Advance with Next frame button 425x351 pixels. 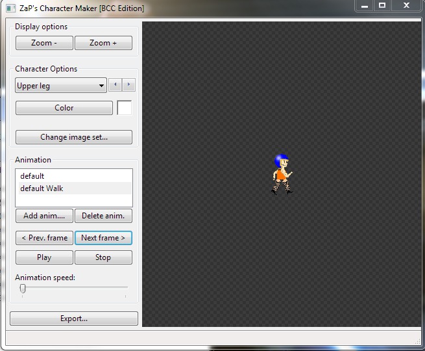(x=103, y=238)
